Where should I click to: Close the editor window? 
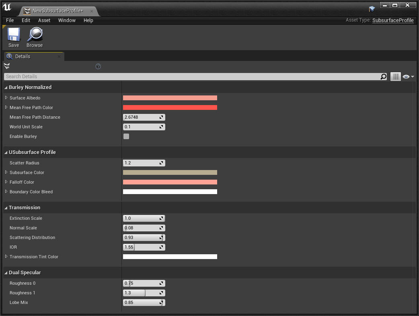coord(407,5)
